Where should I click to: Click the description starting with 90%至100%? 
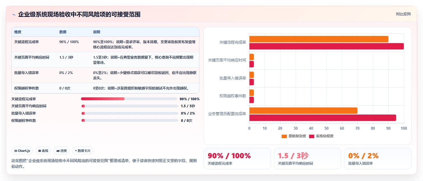point(144,44)
